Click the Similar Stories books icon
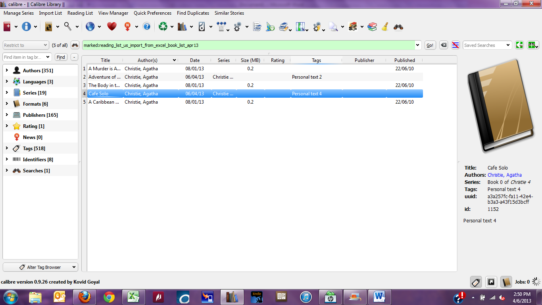 [353, 27]
